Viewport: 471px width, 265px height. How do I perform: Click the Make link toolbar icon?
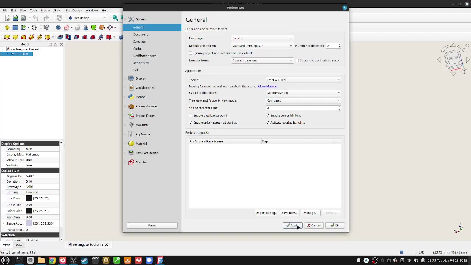24,28
